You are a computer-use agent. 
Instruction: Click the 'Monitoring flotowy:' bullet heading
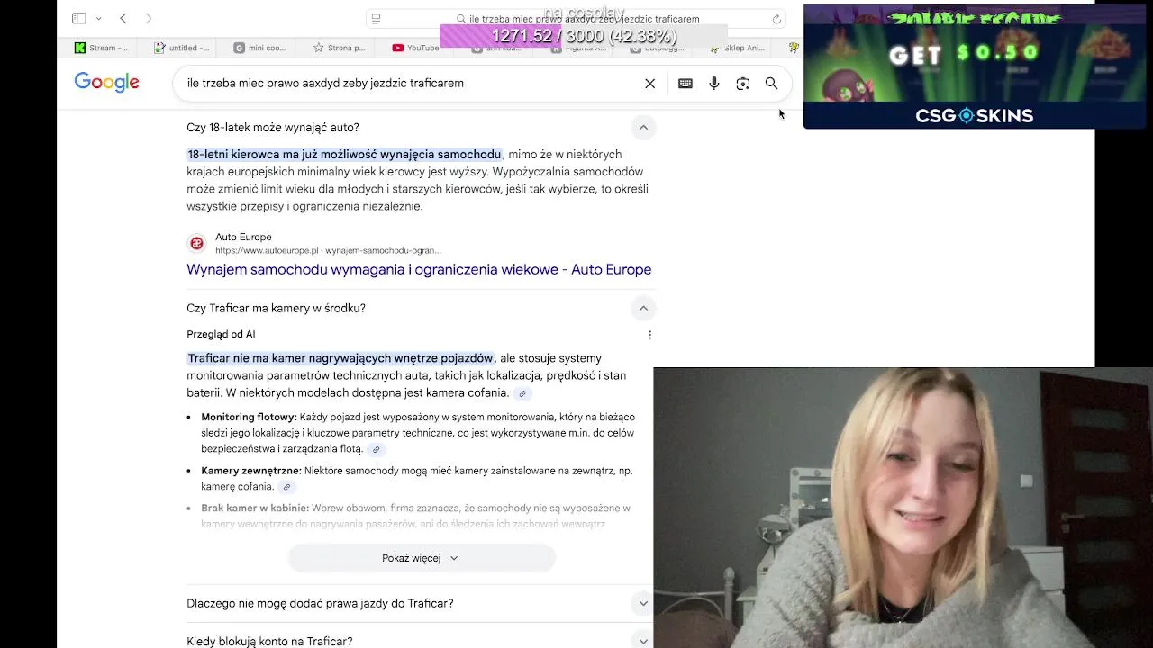point(249,417)
